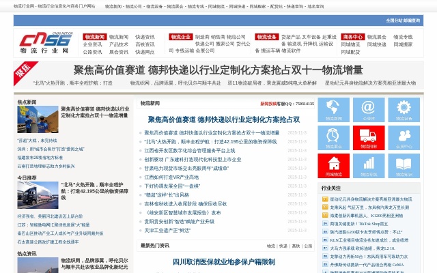Viewport: 437px width, 273px height.
Task: Select the red 物流新闻 navigation tab
Action: click(94, 37)
